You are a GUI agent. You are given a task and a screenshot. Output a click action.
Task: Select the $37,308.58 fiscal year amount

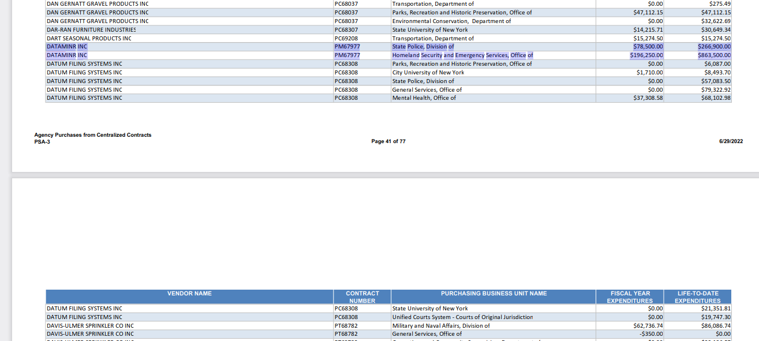point(648,98)
